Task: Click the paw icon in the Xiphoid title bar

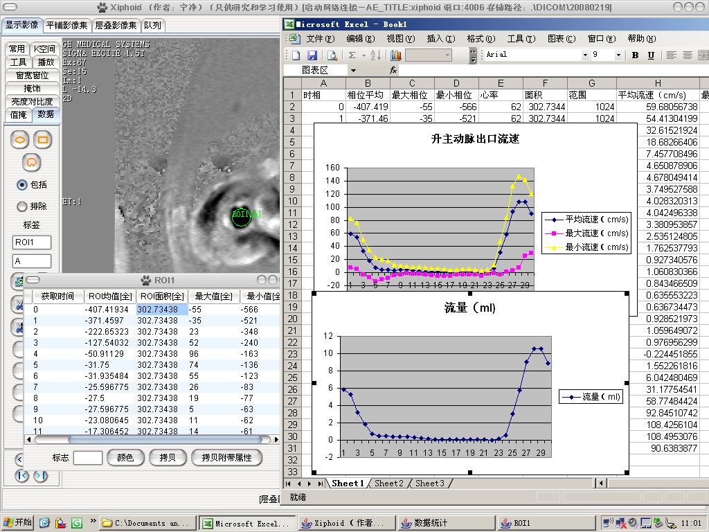Action: pos(102,7)
